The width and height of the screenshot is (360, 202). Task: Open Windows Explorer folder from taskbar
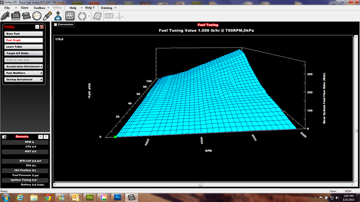(34, 198)
